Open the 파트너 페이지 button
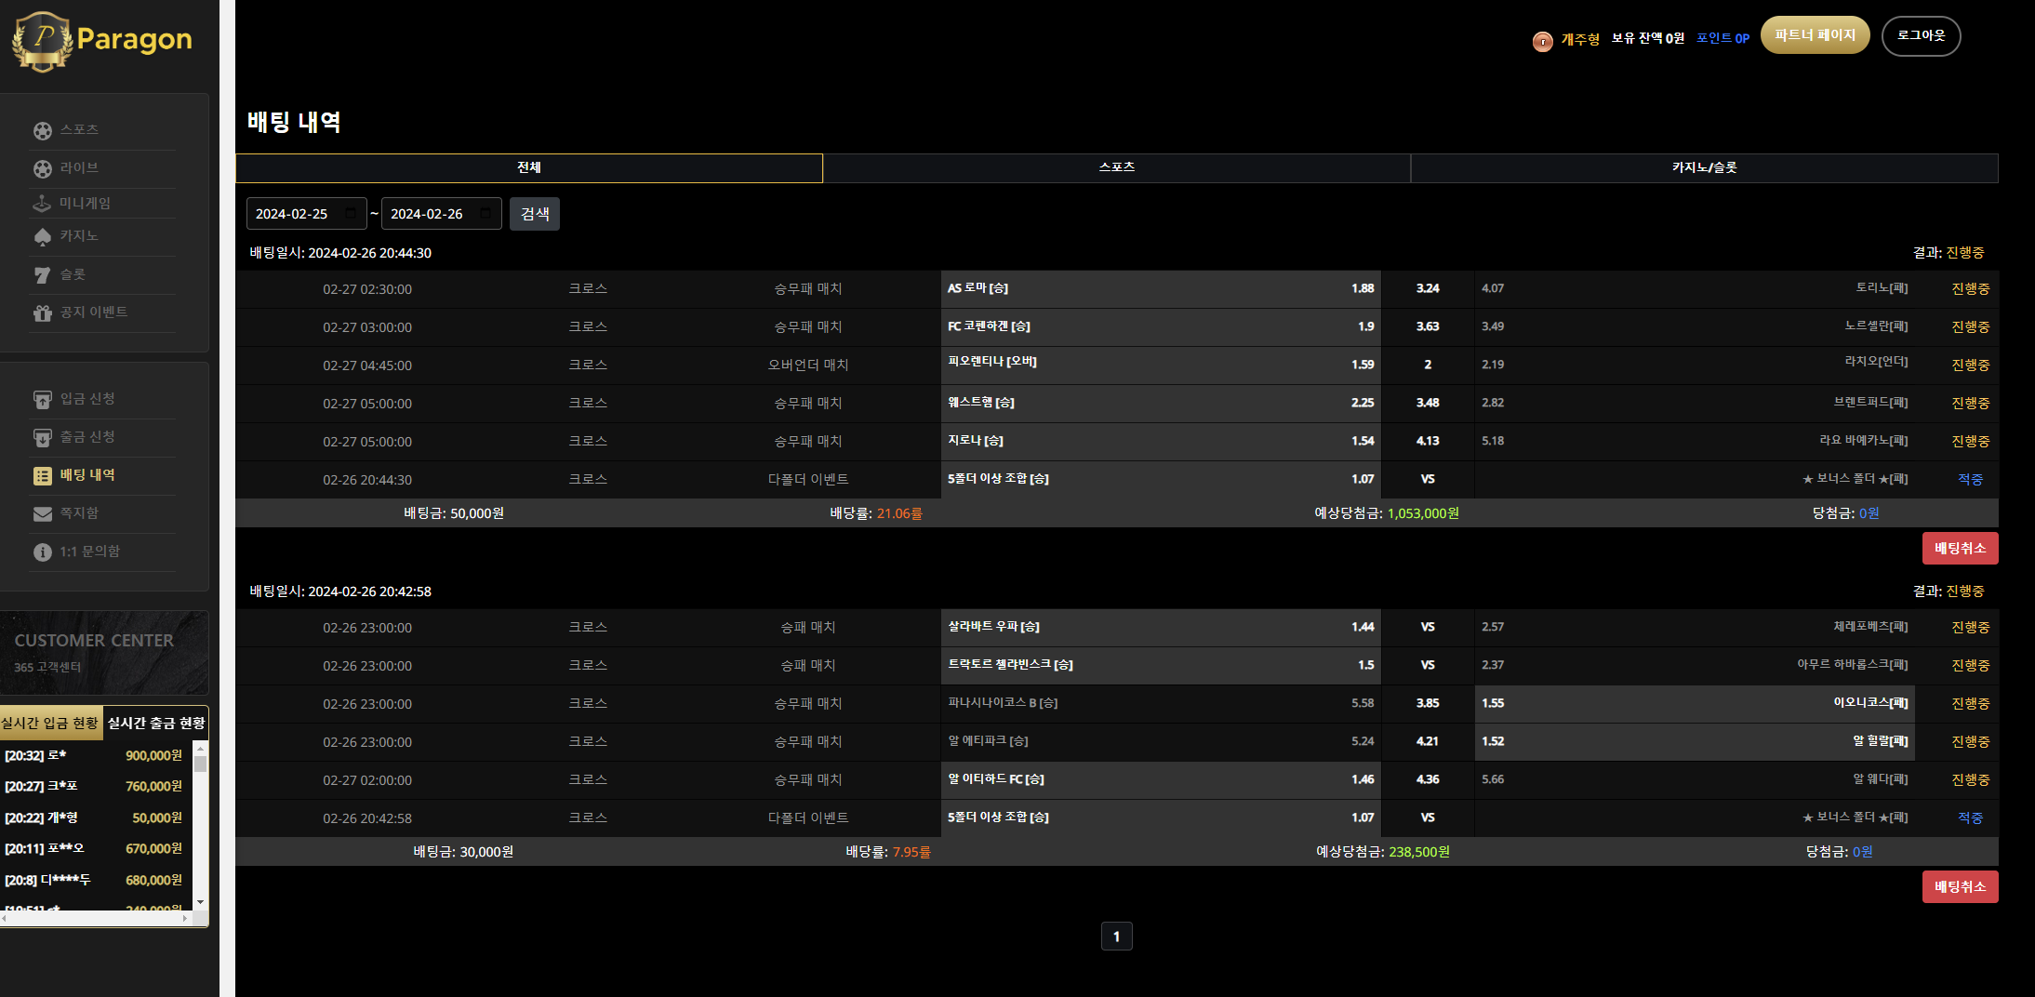The width and height of the screenshot is (2035, 997). (x=1815, y=35)
